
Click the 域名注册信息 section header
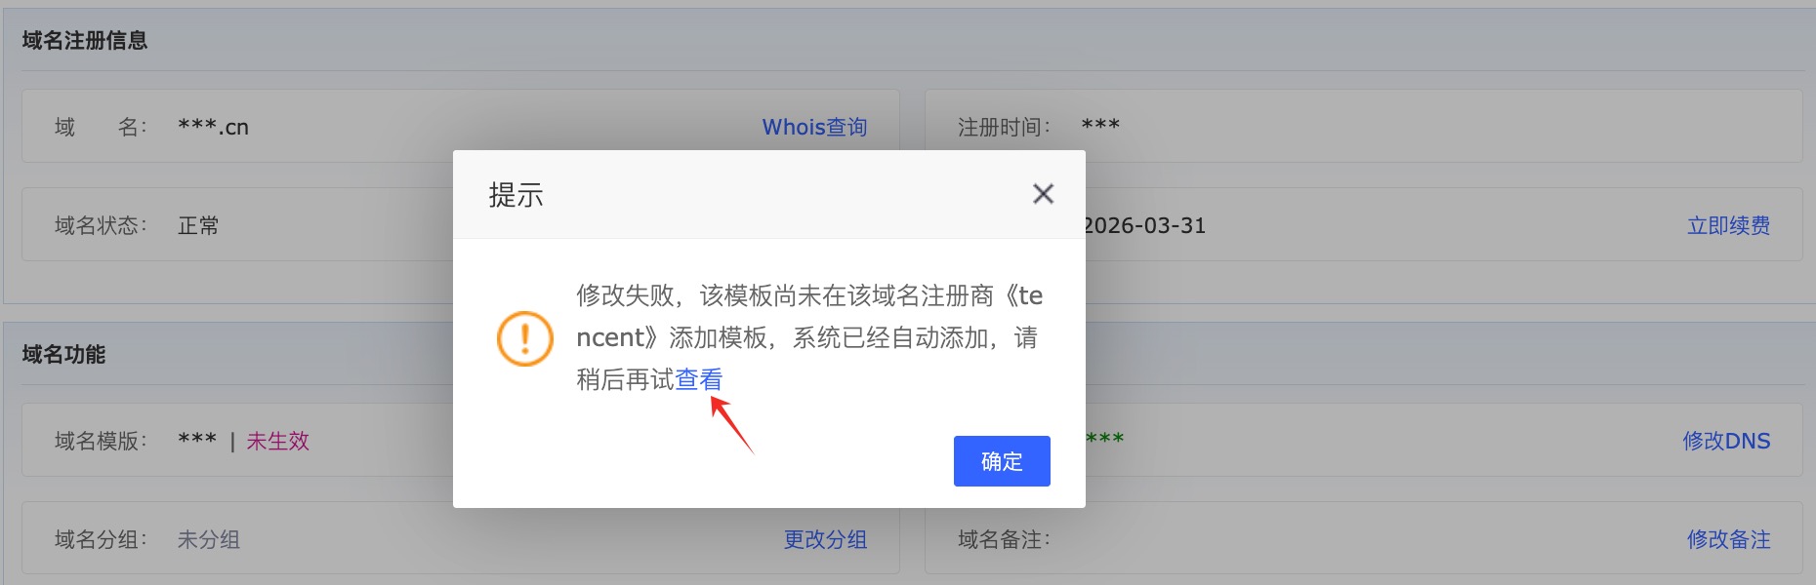[x=85, y=40]
